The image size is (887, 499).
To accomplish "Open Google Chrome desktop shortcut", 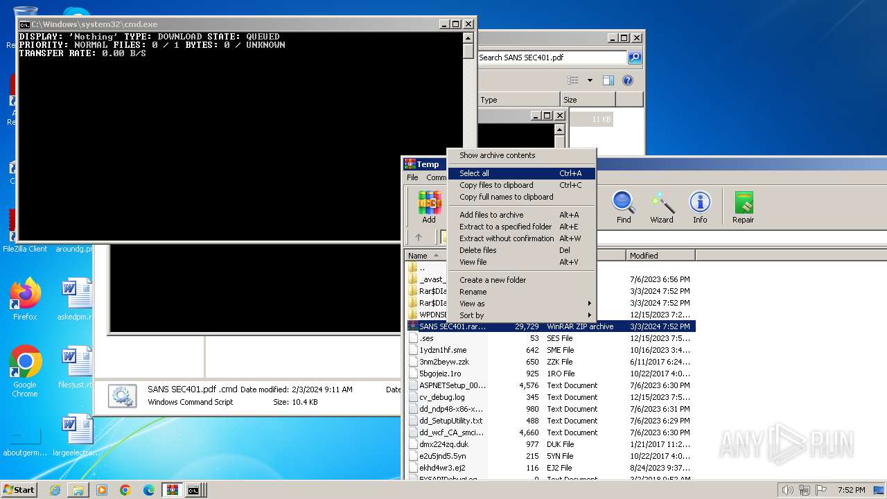I will 25,371.
